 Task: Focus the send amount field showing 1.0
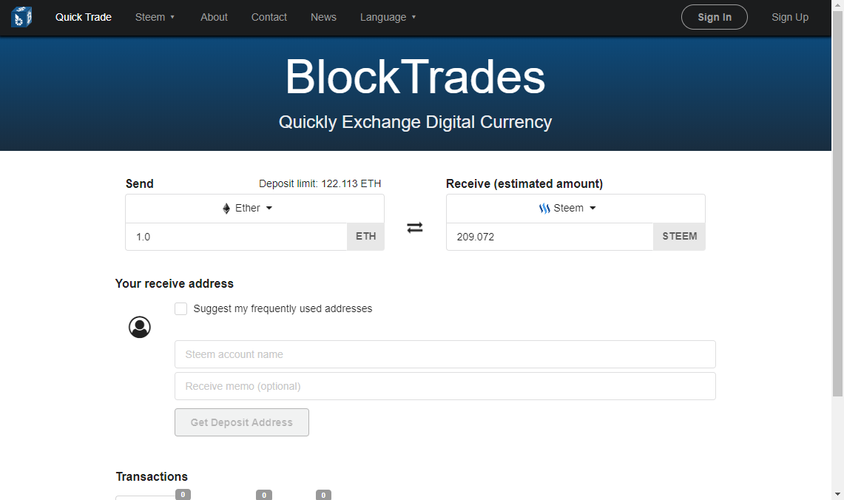pos(236,237)
